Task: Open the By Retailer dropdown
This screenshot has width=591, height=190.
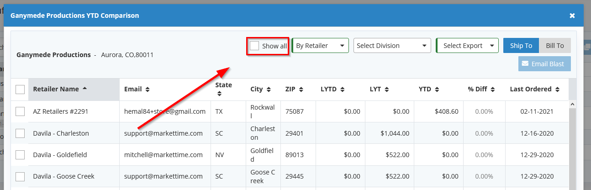Action: 320,46
